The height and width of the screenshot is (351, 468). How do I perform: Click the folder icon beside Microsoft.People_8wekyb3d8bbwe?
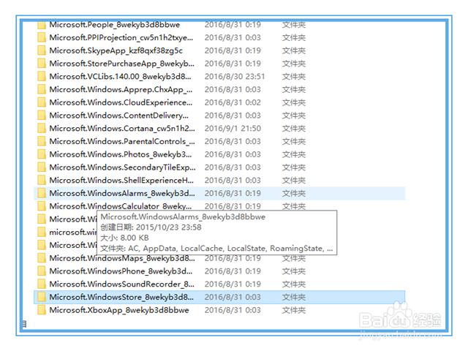pos(42,25)
